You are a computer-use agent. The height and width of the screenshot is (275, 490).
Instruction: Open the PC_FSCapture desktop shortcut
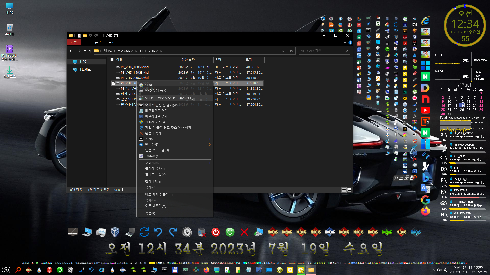[9, 53]
